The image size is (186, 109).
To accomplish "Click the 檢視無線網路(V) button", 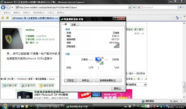I will click(x=108, y=81).
